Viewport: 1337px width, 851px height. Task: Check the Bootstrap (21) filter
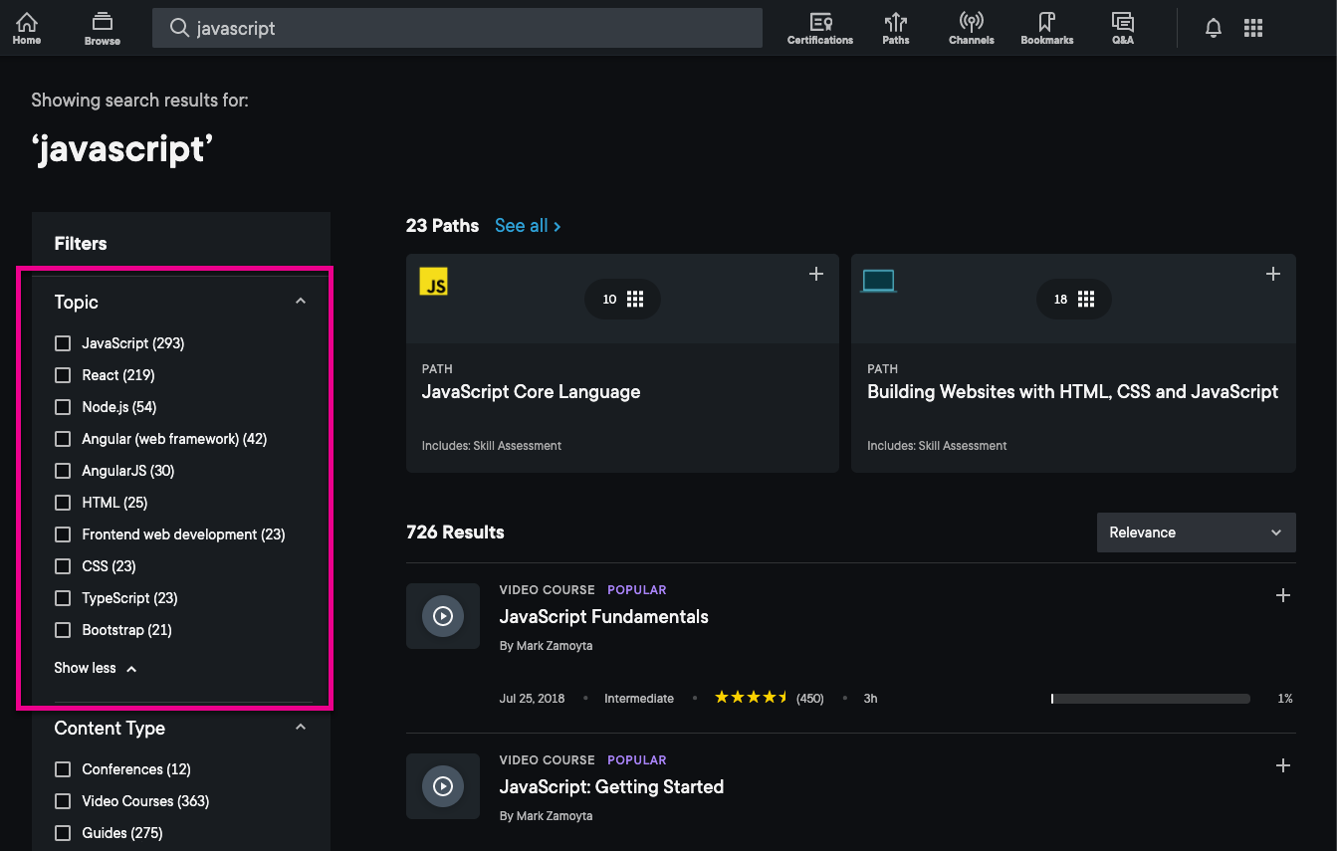[63, 630]
